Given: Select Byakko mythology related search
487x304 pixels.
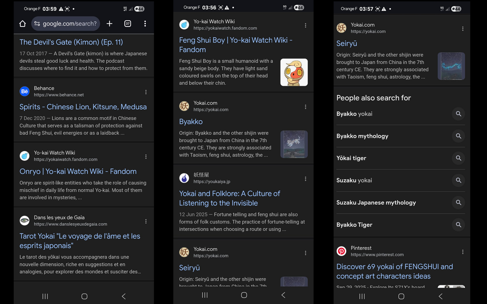Looking at the screenshot, I should (362, 136).
